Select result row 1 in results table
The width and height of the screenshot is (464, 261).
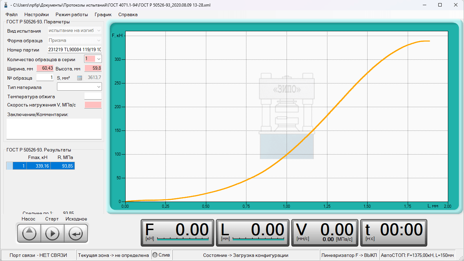[40, 166]
